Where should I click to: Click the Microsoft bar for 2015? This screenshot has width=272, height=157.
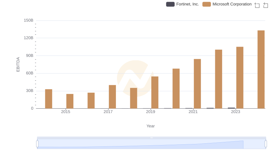coord(70,101)
